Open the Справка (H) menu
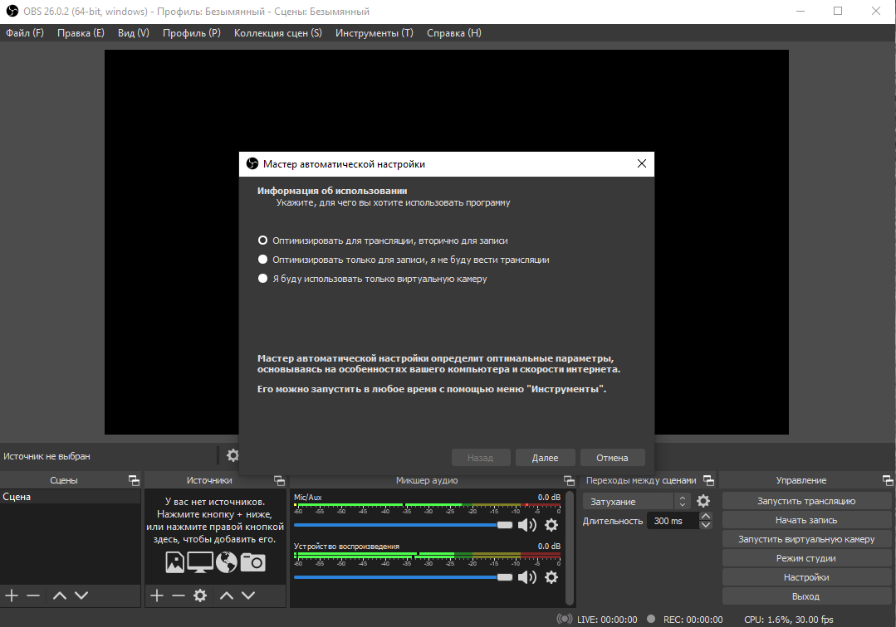Screen dimensions: 896x627 tap(454, 33)
